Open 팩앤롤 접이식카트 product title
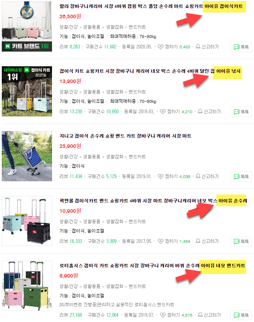This screenshot has width=254, height=322. click(x=153, y=201)
